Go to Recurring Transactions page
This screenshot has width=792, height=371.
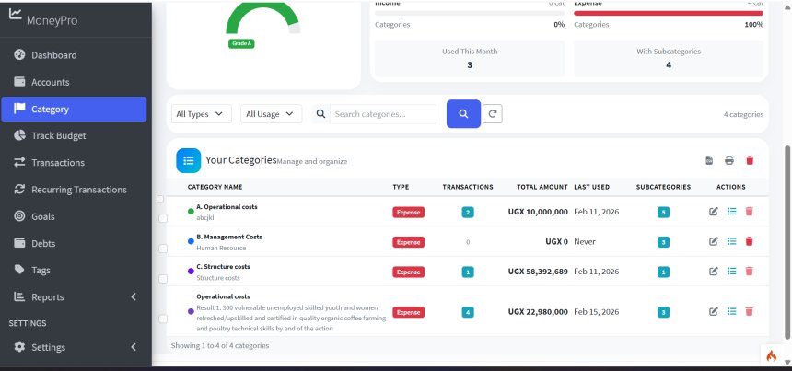pos(78,190)
